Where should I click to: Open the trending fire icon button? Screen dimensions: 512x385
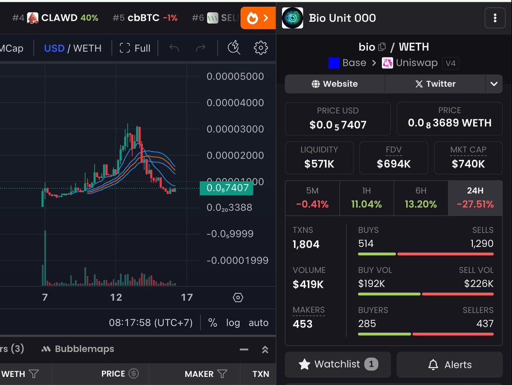pos(258,18)
